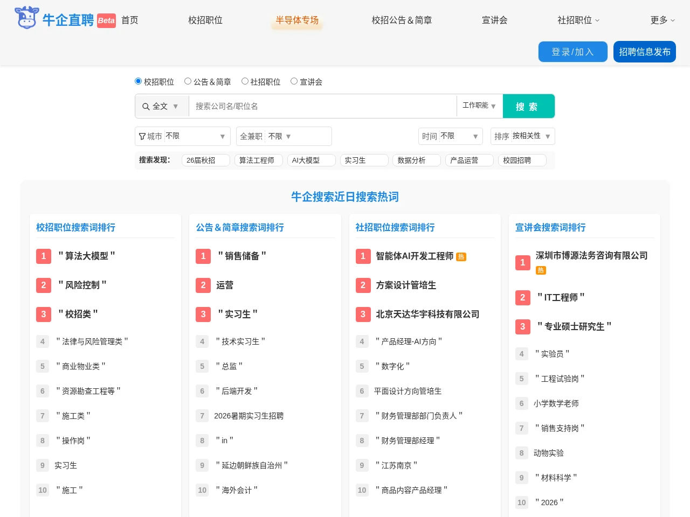
Task: Open 校招职位 in the top navigation
Action: click(205, 20)
